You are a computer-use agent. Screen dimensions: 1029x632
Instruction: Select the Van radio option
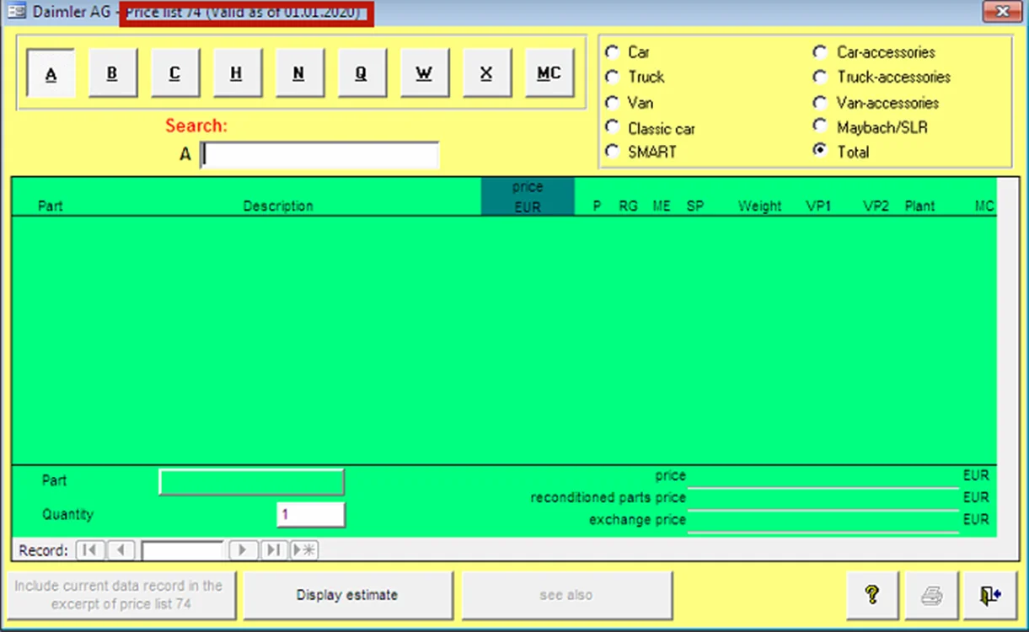pos(612,102)
